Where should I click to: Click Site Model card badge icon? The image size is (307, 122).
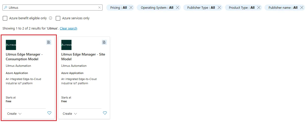tap(104, 42)
